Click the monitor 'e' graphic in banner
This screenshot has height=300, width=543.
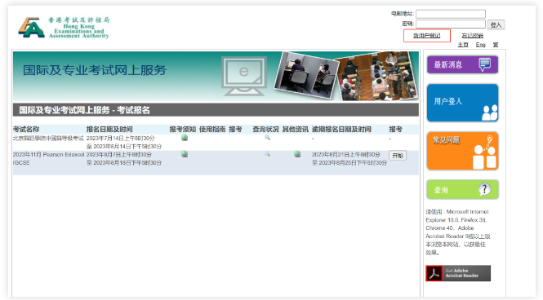coord(244,76)
